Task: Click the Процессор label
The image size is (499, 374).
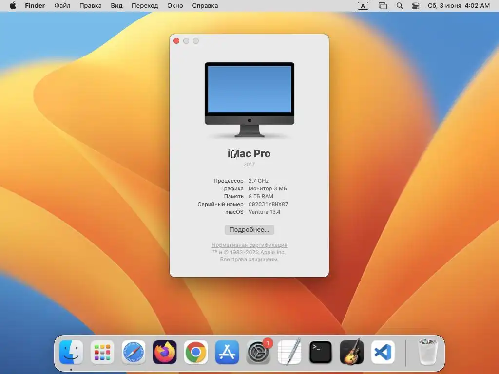Action: [x=229, y=181]
